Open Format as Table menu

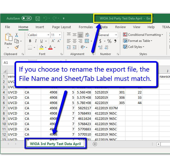tap(138, 41)
